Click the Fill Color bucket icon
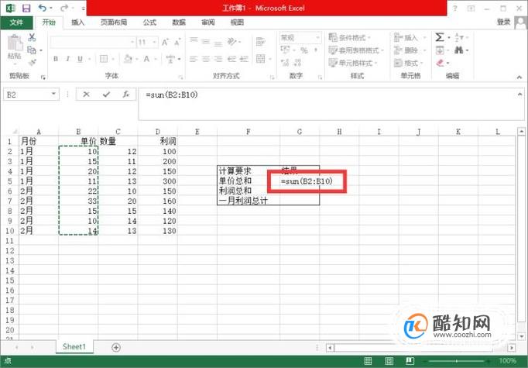The width and height of the screenshot is (528, 368). [x=128, y=59]
